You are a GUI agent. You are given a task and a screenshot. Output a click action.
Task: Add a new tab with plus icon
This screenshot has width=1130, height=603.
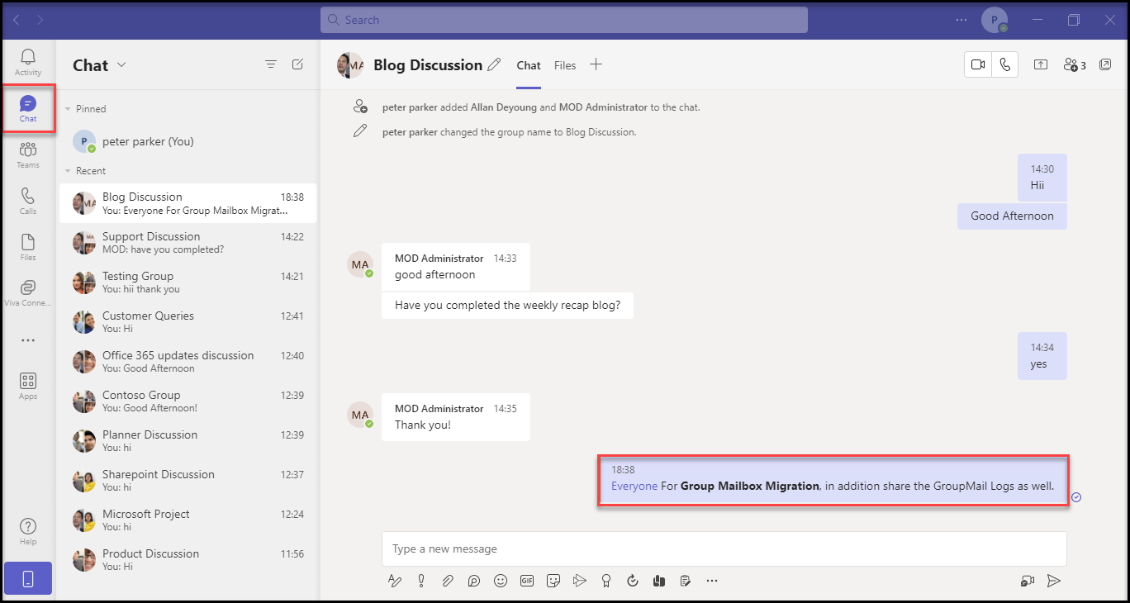(x=596, y=64)
